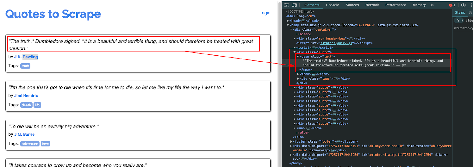Open J.K. Rowling author link

(26, 57)
